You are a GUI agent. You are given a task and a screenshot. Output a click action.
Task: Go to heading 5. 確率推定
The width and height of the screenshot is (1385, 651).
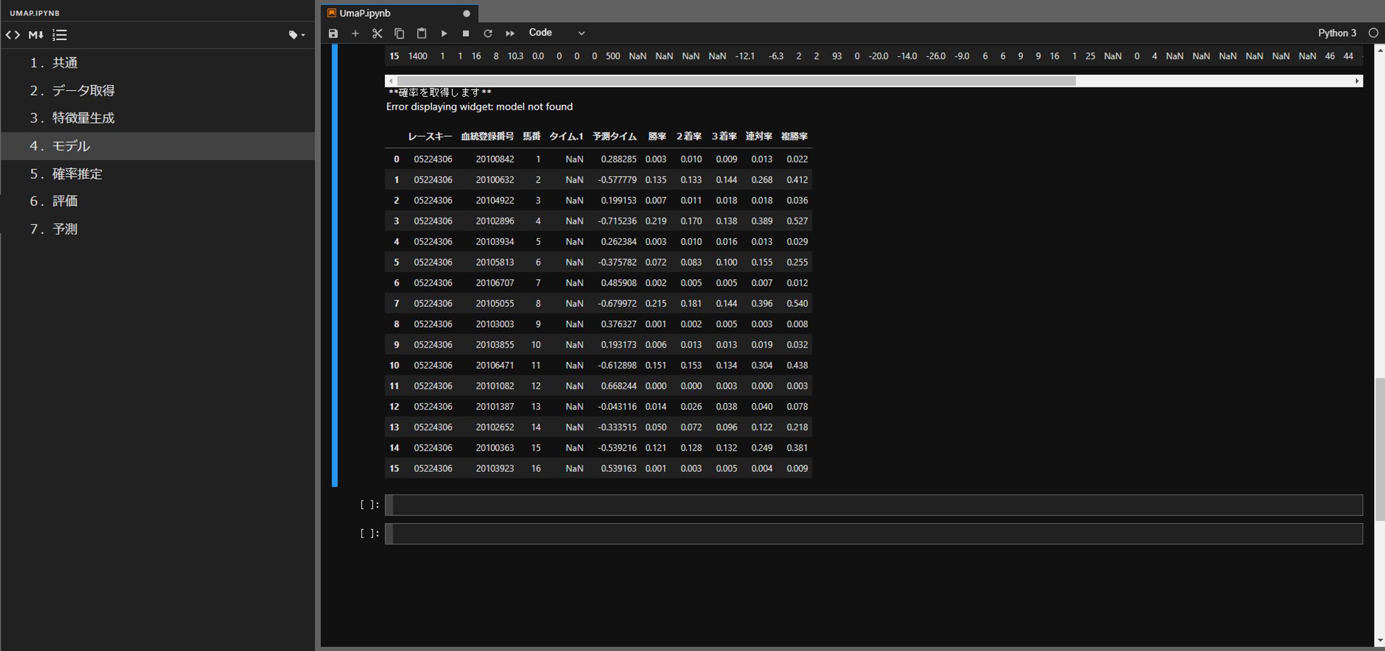click(158, 174)
